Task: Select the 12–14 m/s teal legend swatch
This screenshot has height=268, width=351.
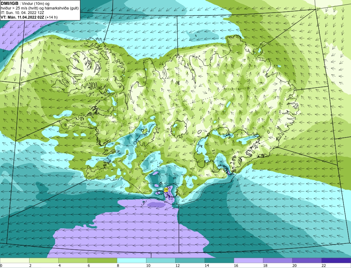Action: [190, 260]
